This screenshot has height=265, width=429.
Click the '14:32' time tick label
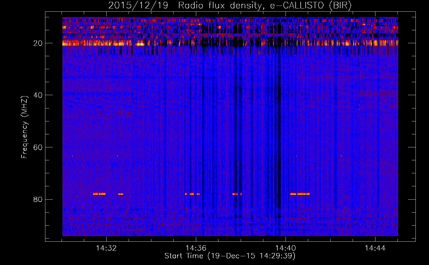[106, 248]
